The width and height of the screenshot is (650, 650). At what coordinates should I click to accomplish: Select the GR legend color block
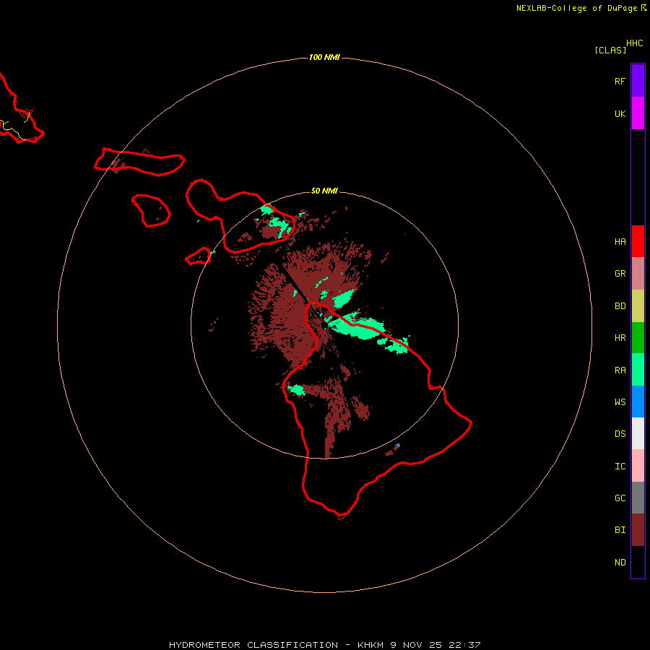tap(638, 273)
